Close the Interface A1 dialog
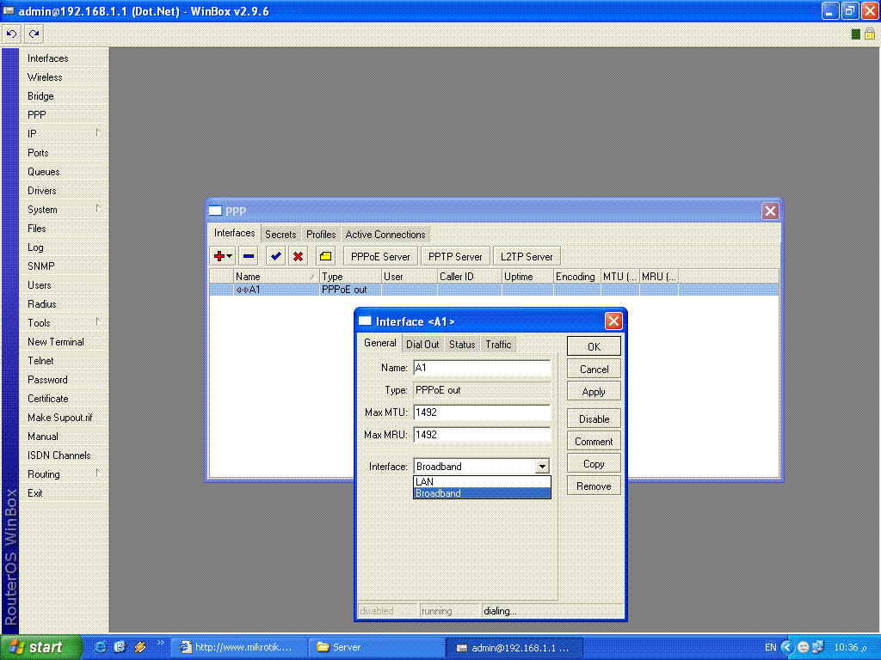Image resolution: width=881 pixels, height=660 pixels. [613, 321]
